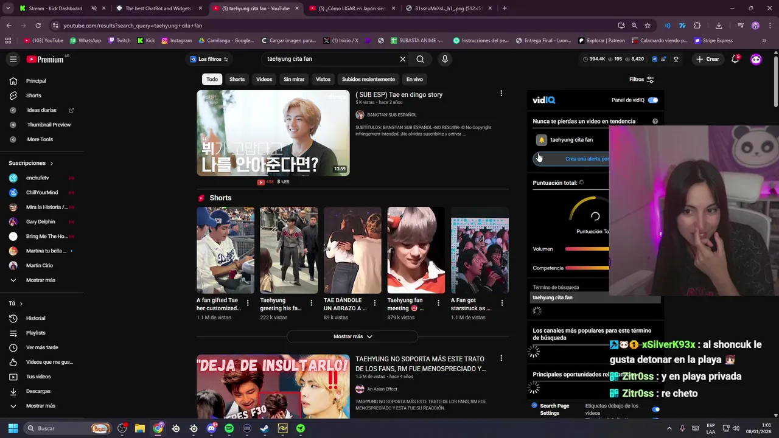This screenshot has width=779, height=438.
Task: Open YouTube notifications bell
Action: (x=735, y=59)
